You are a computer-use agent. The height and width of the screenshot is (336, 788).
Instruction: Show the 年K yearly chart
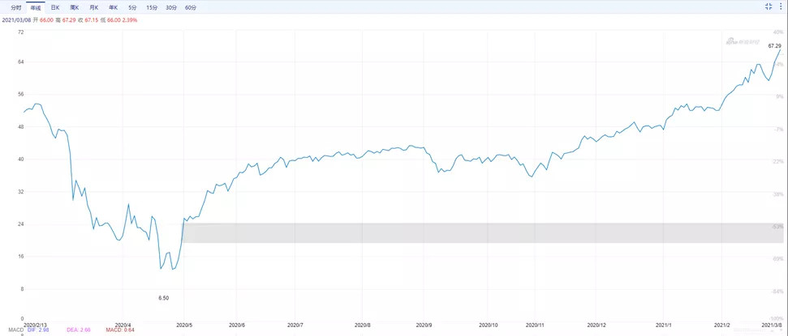pos(113,7)
